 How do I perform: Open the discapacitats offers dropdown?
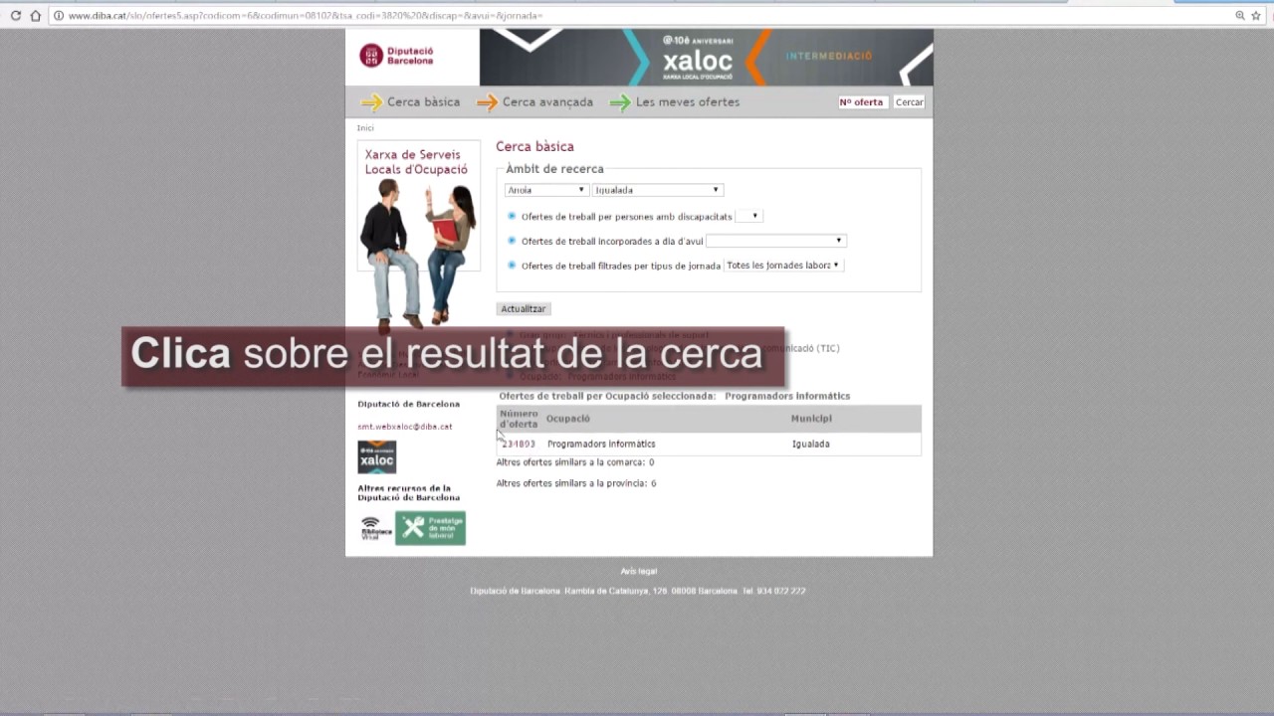749,216
